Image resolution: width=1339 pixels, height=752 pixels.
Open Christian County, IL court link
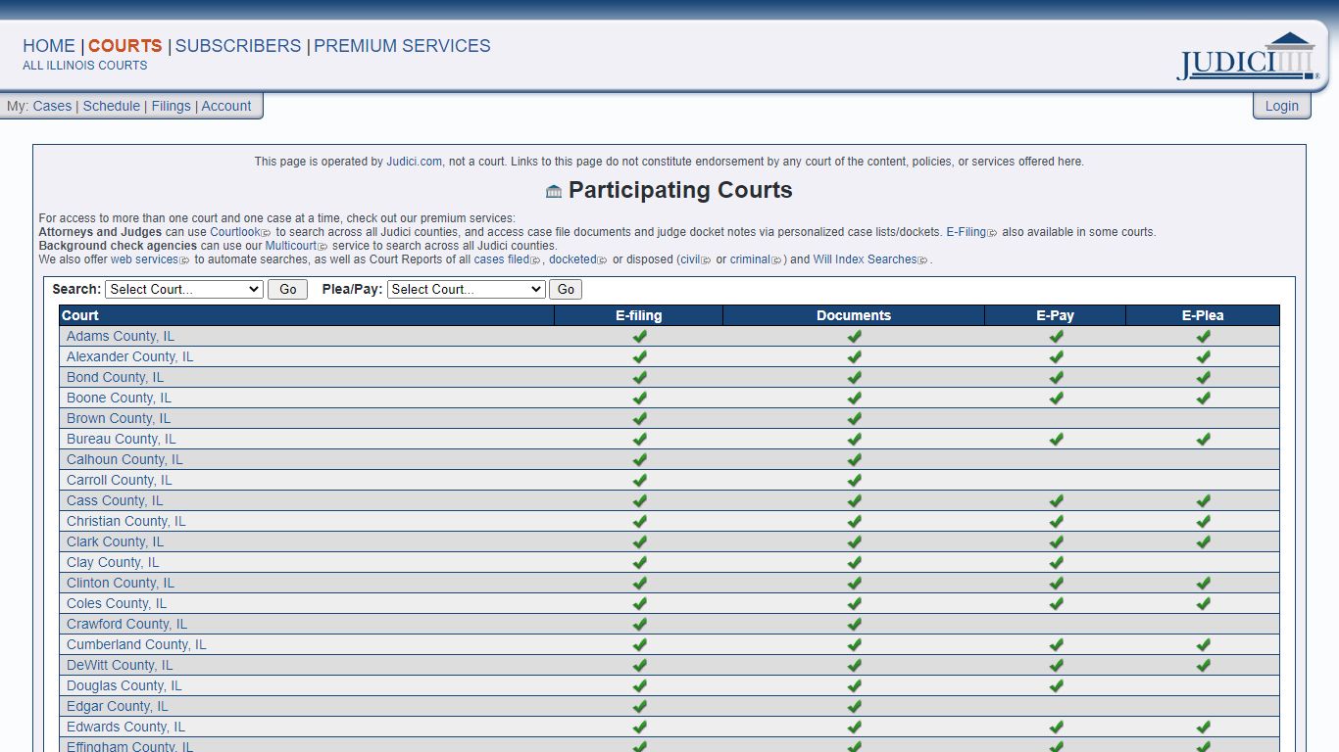point(126,521)
